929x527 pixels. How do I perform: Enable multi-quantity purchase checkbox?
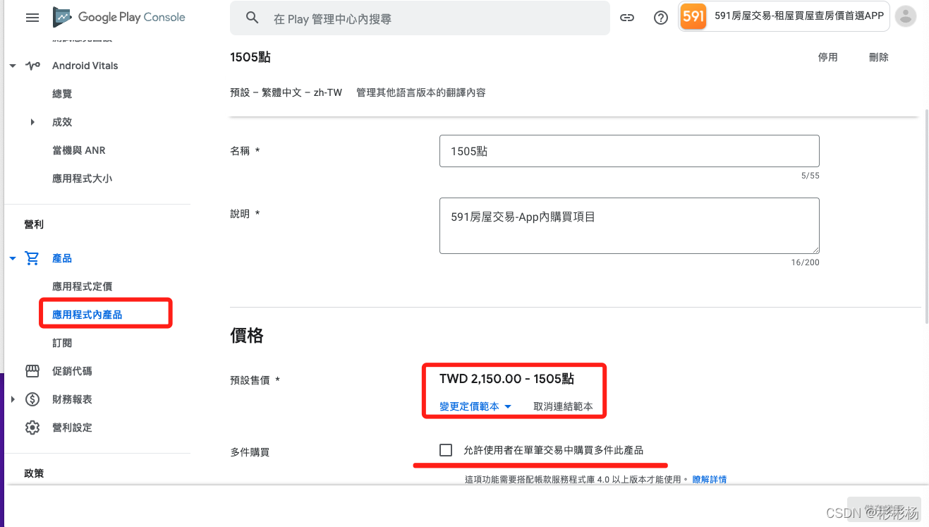tap(446, 450)
